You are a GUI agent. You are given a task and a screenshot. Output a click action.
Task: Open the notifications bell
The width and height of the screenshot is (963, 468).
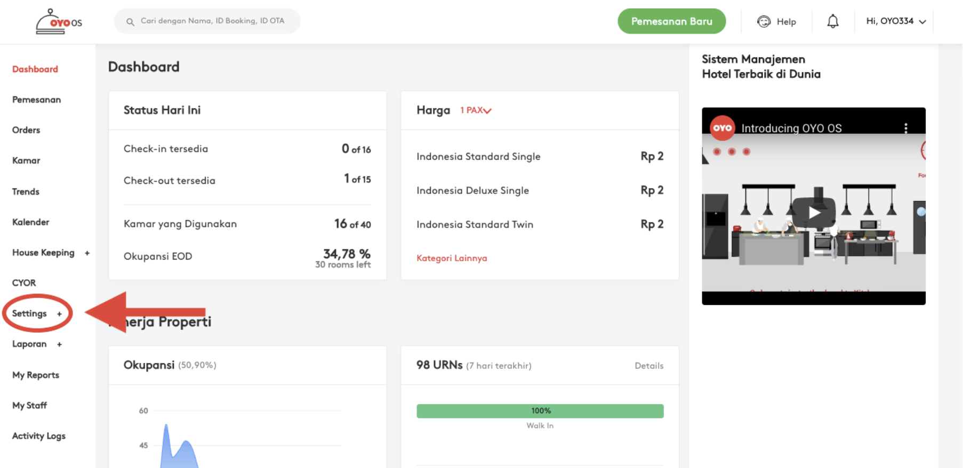point(833,21)
